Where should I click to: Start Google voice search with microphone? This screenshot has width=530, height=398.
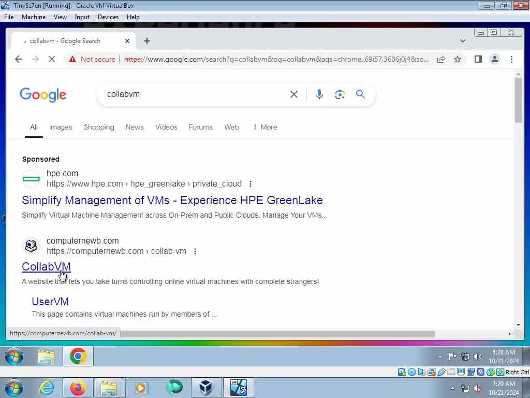coord(319,94)
